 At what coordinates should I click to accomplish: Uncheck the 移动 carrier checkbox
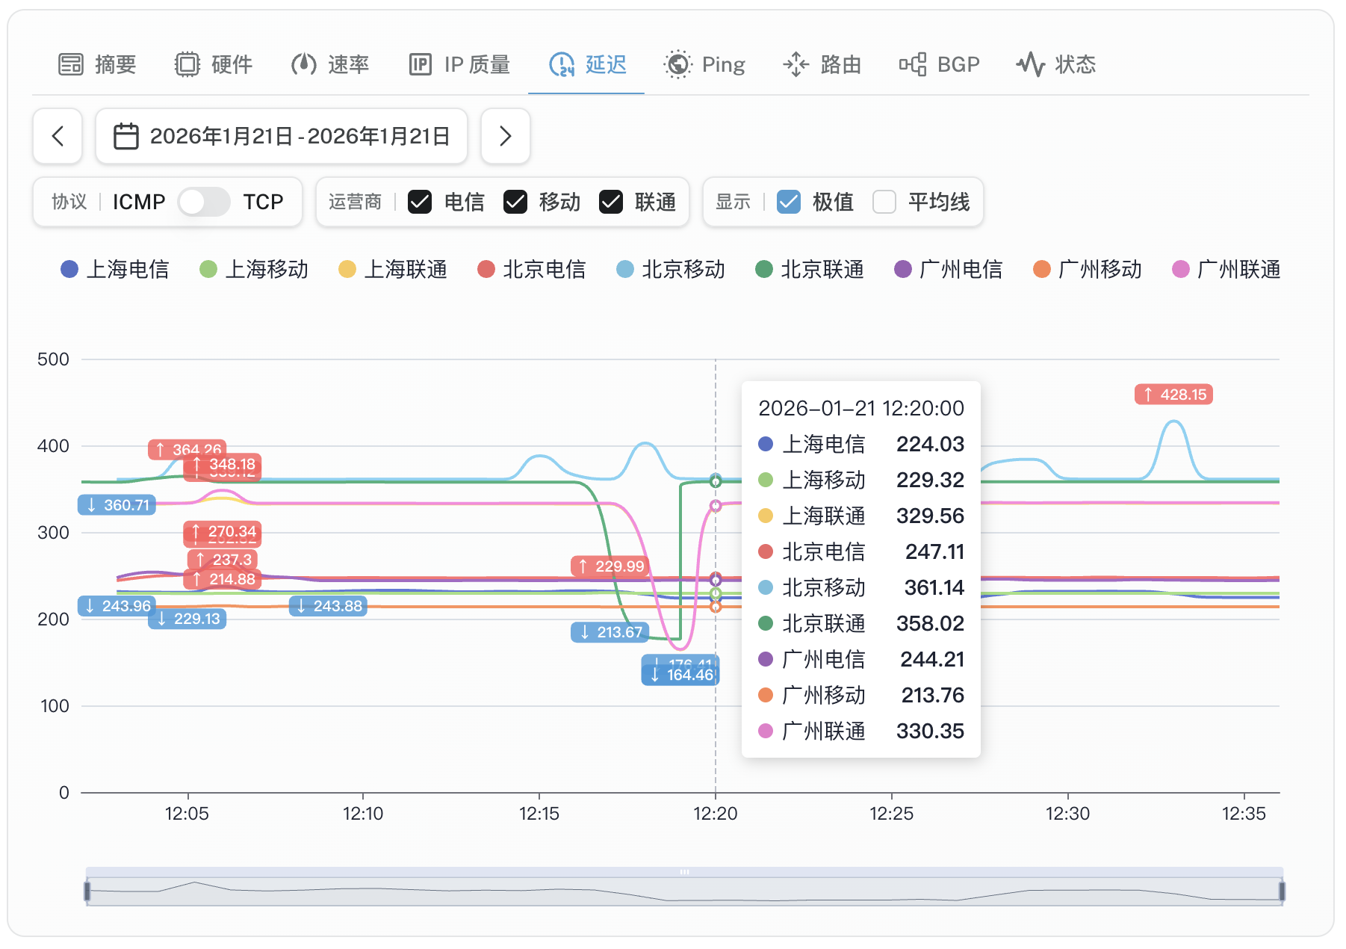pyautogui.click(x=515, y=202)
